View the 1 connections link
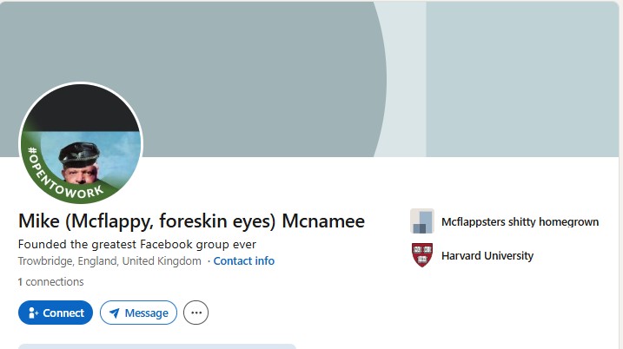 click(50, 282)
